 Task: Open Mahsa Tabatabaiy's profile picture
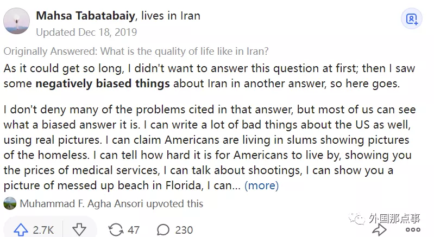pos(16,21)
